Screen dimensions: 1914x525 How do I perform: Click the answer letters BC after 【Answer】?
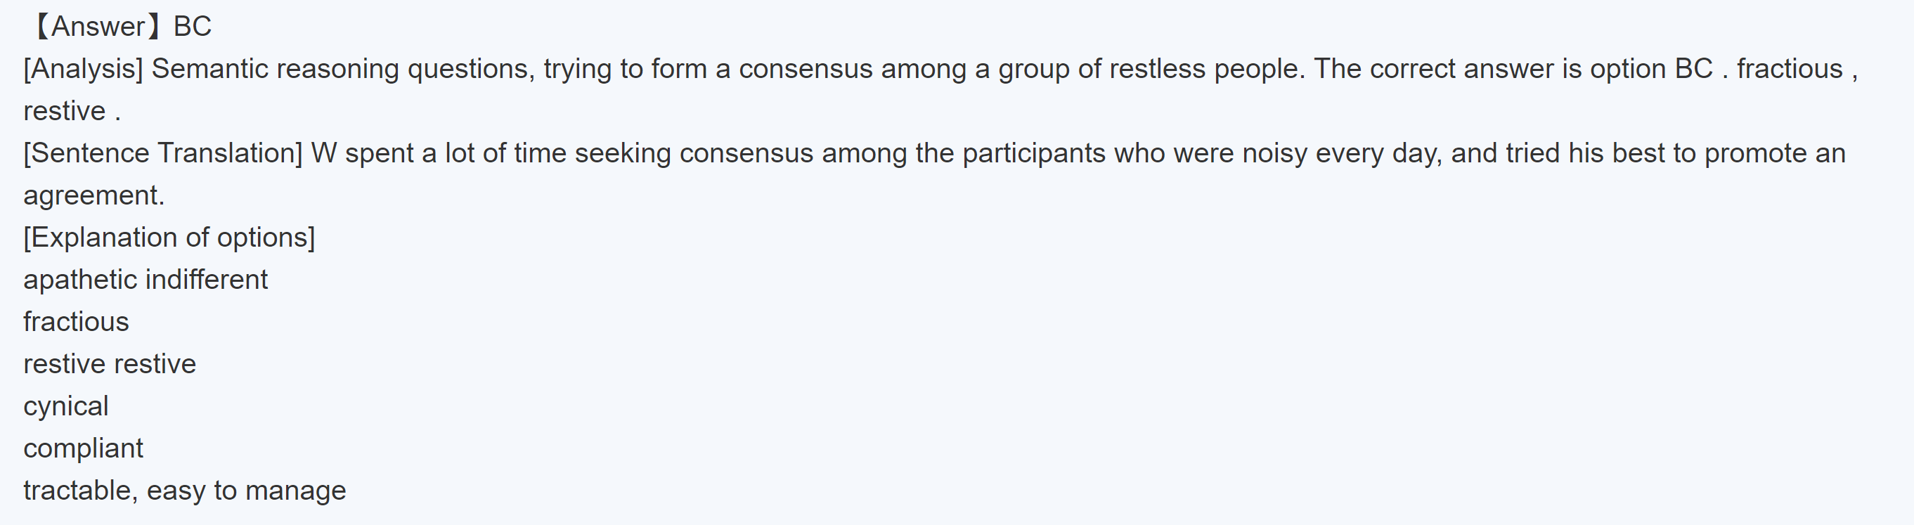193,27
